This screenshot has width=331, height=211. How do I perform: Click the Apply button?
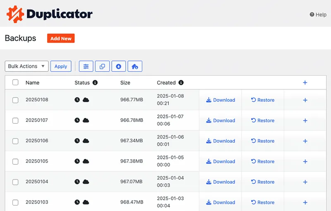pyautogui.click(x=61, y=66)
